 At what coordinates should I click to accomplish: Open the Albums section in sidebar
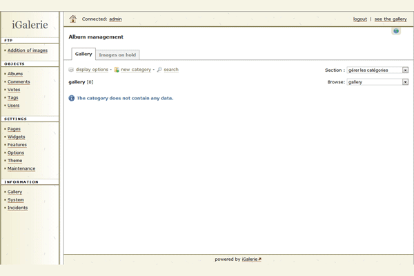click(x=15, y=74)
